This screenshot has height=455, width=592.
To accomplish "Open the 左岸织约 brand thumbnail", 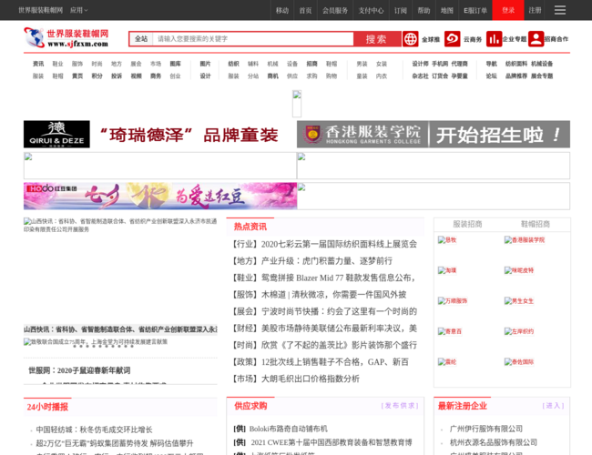I will tap(519, 331).
